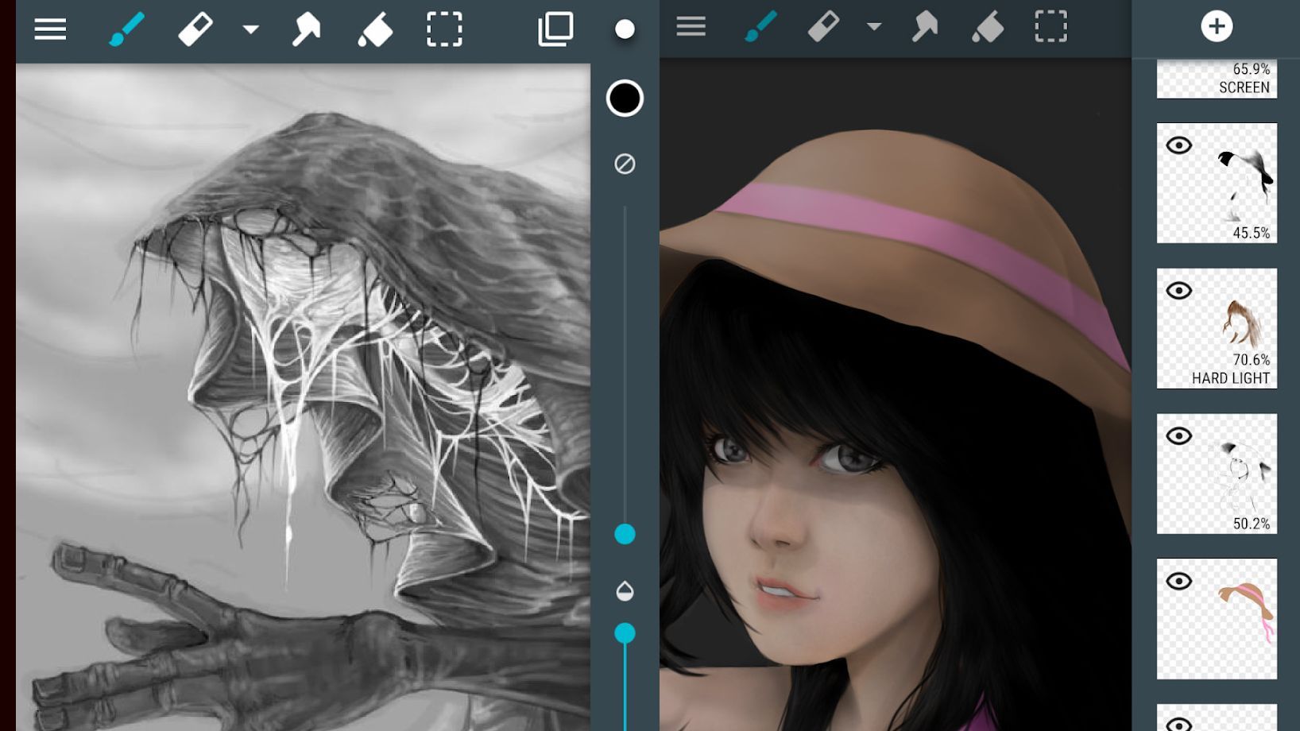
Task: Select the Eraser tool
Action: (195, 29)
